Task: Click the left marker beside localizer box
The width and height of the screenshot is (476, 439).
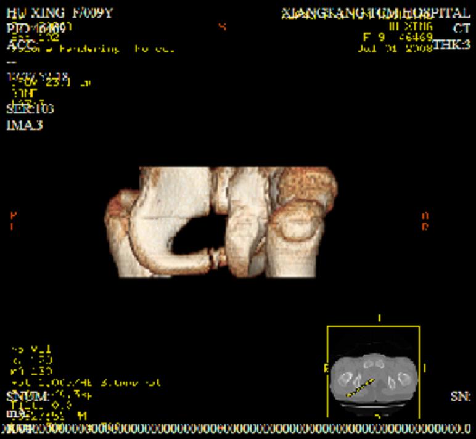Action: tap(326, 369)
